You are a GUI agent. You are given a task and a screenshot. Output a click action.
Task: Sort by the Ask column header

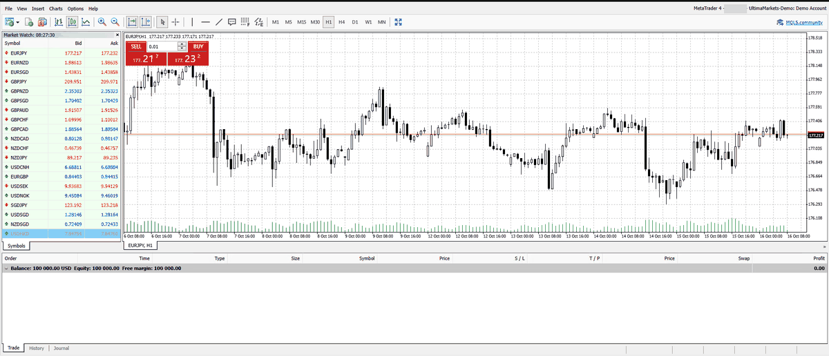pyautogui.click(x=114, y=43)
